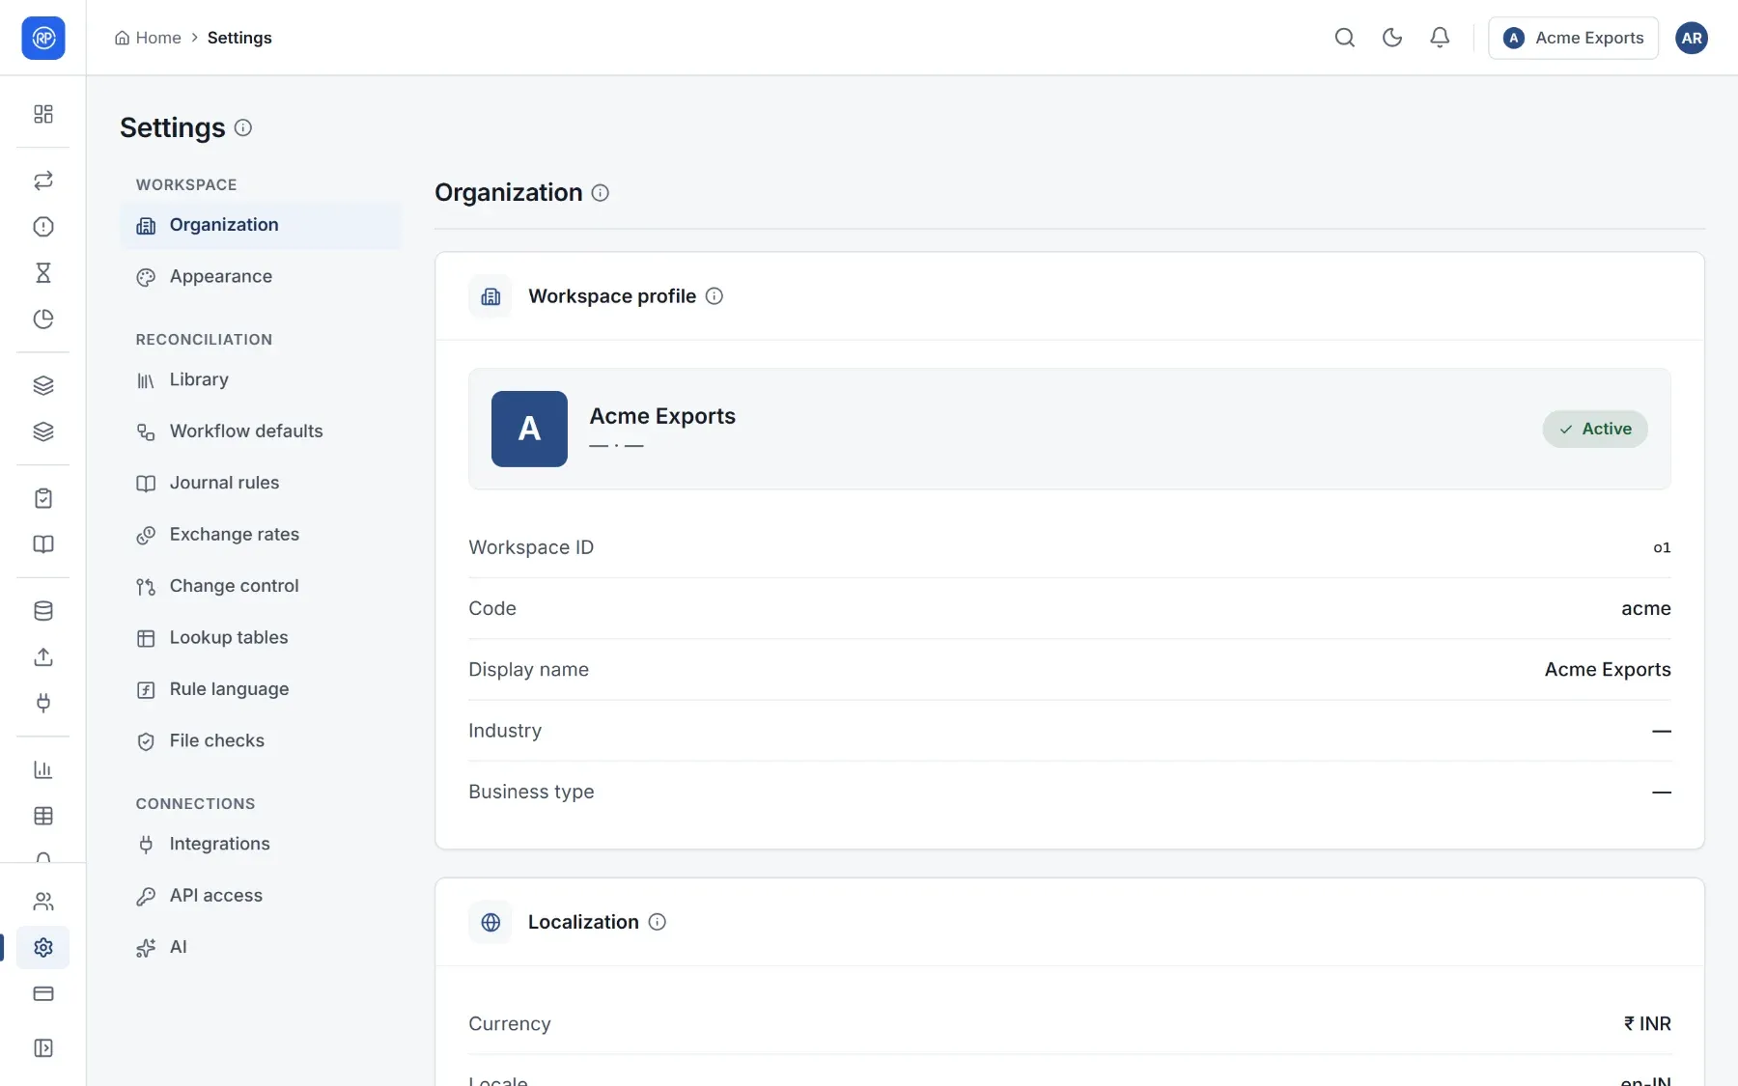
Task: Open the dashboard grid icon in sidebar
Action: (43, 114)
